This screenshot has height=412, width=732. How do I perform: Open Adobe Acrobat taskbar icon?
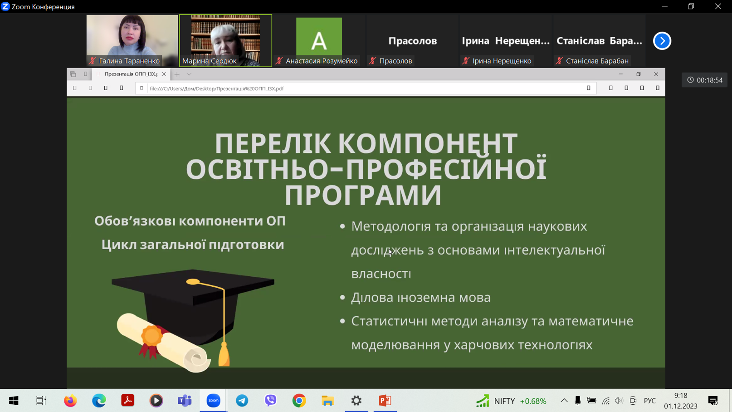coord(127,401)
